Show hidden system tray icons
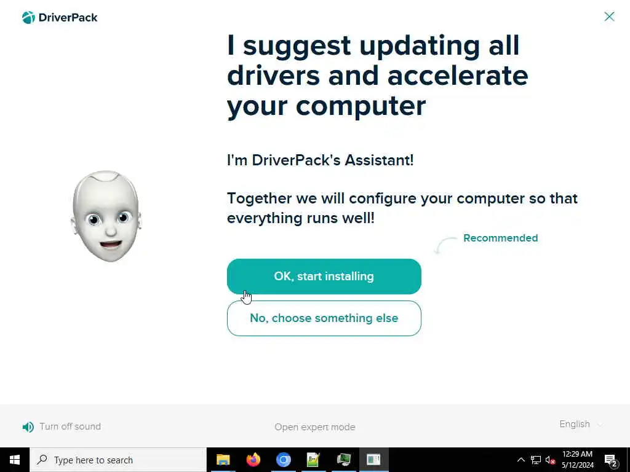This screenshot has width=630, height=472. [x=520, y=460]
